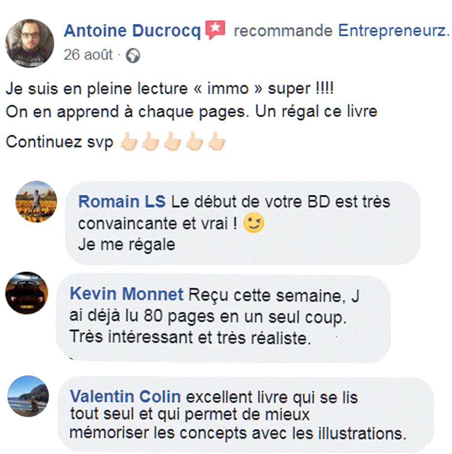
Task: Click the winking smiley emoji
Action: [254, 223]
